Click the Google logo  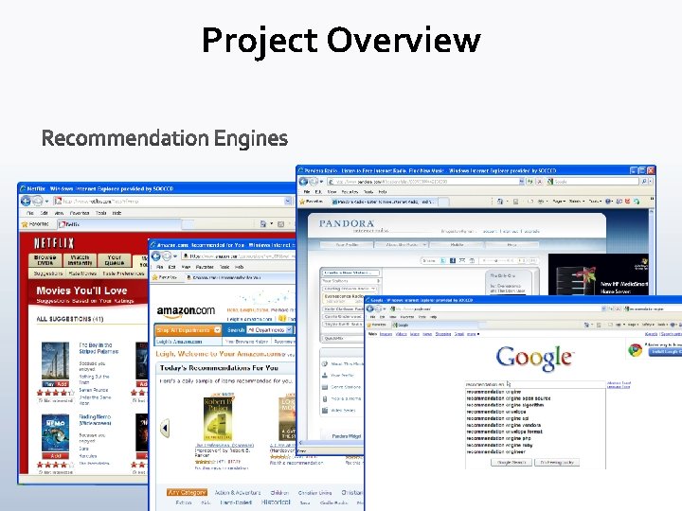click(535, 358)
